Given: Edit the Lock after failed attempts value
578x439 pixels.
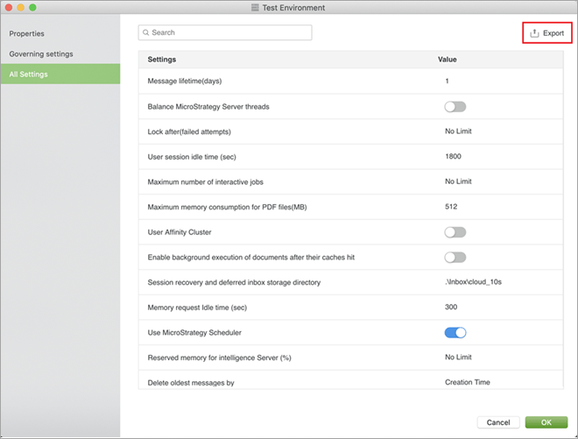Looking at the screenshot, I should pyautogui.click(x=458, y=131).
